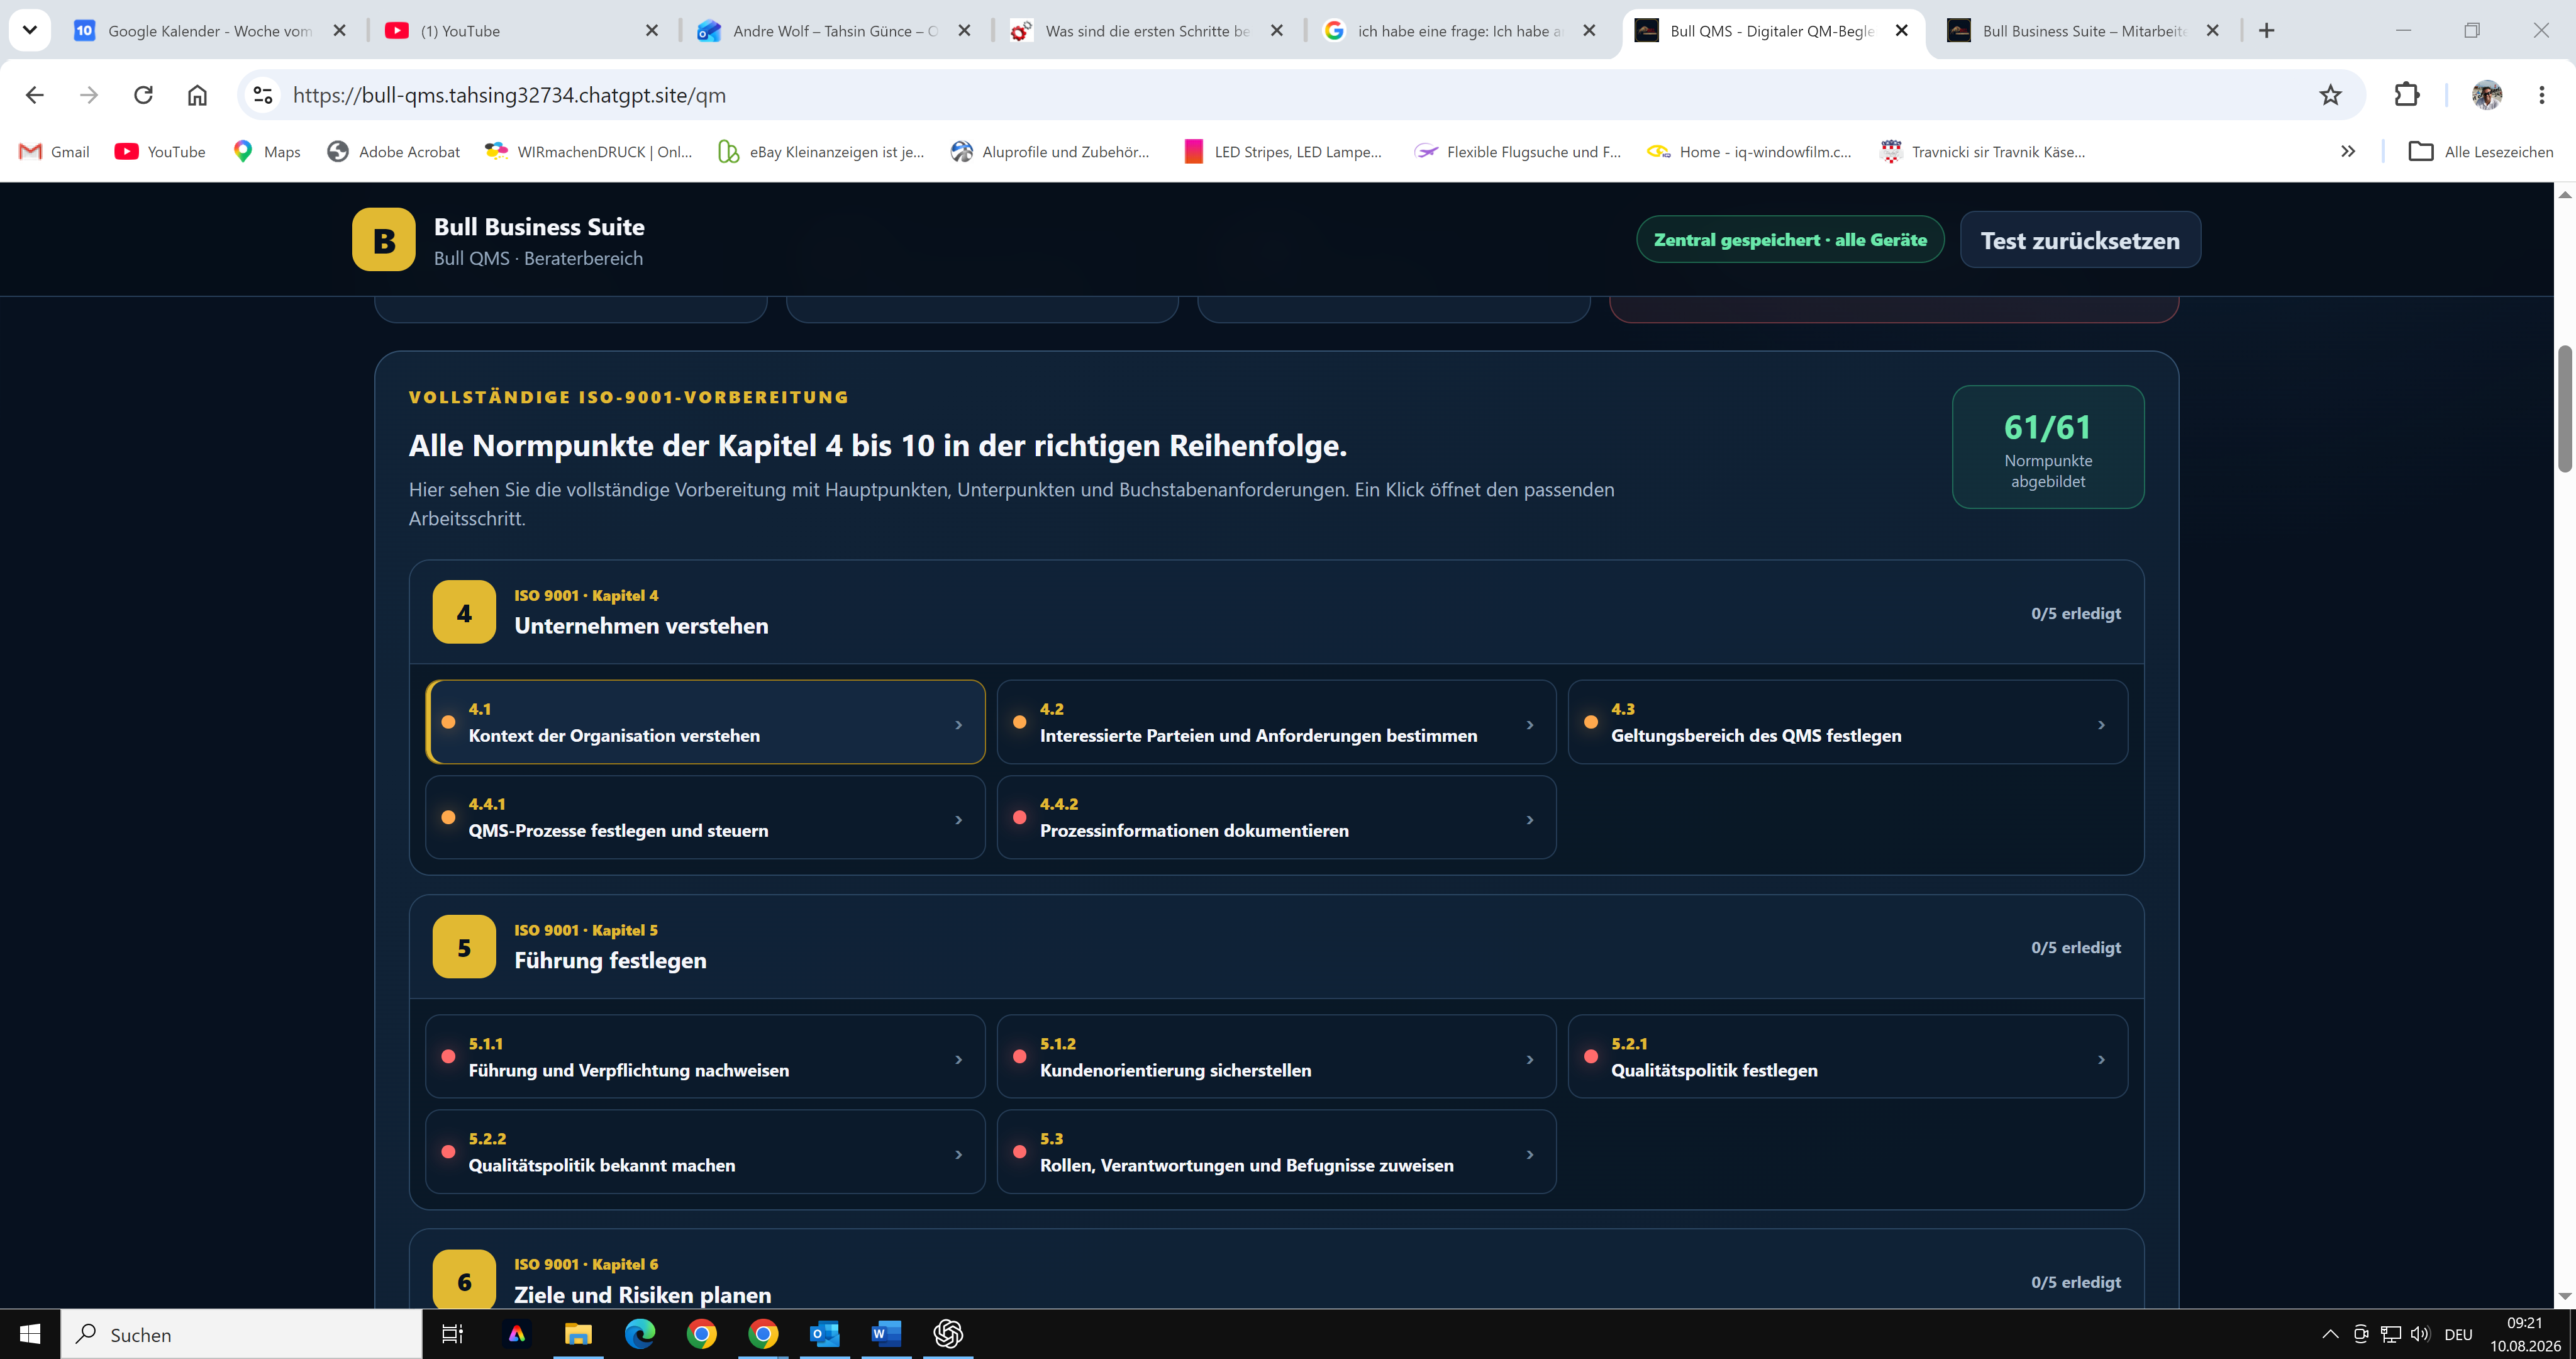Show hidden bookmarks with the double chevron
Image resolution: width=2576 pixels, height=1359 pixels.
2348,151
